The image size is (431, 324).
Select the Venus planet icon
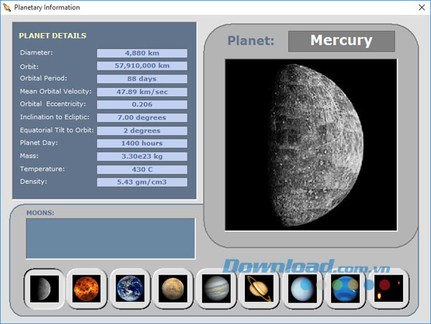(x=87, y=289)
